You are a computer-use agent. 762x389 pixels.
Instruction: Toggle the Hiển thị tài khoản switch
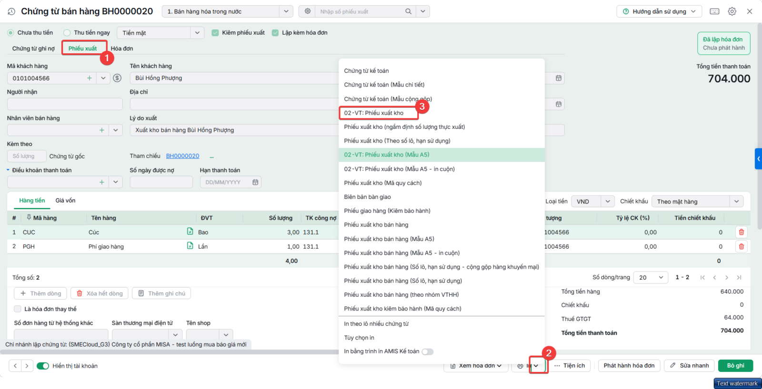click(43, 366)
